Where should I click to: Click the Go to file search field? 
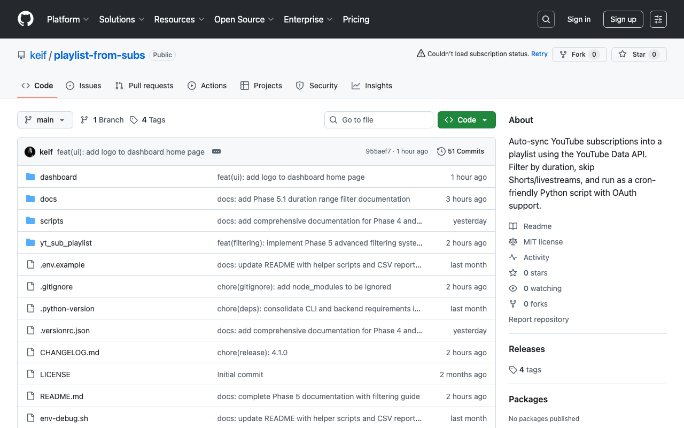(x=379, y=120)
